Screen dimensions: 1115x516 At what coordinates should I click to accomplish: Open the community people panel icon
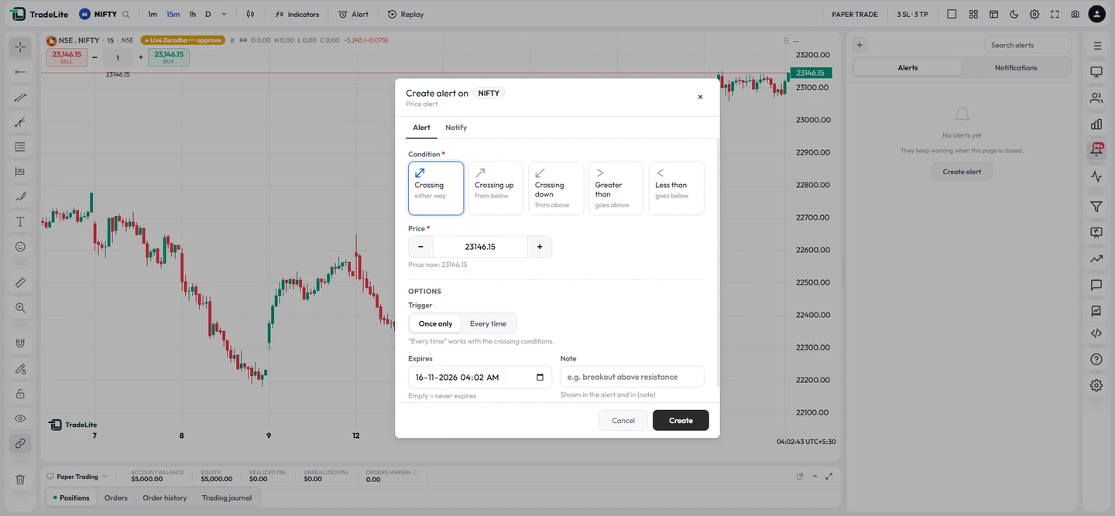click(1096, 98)
